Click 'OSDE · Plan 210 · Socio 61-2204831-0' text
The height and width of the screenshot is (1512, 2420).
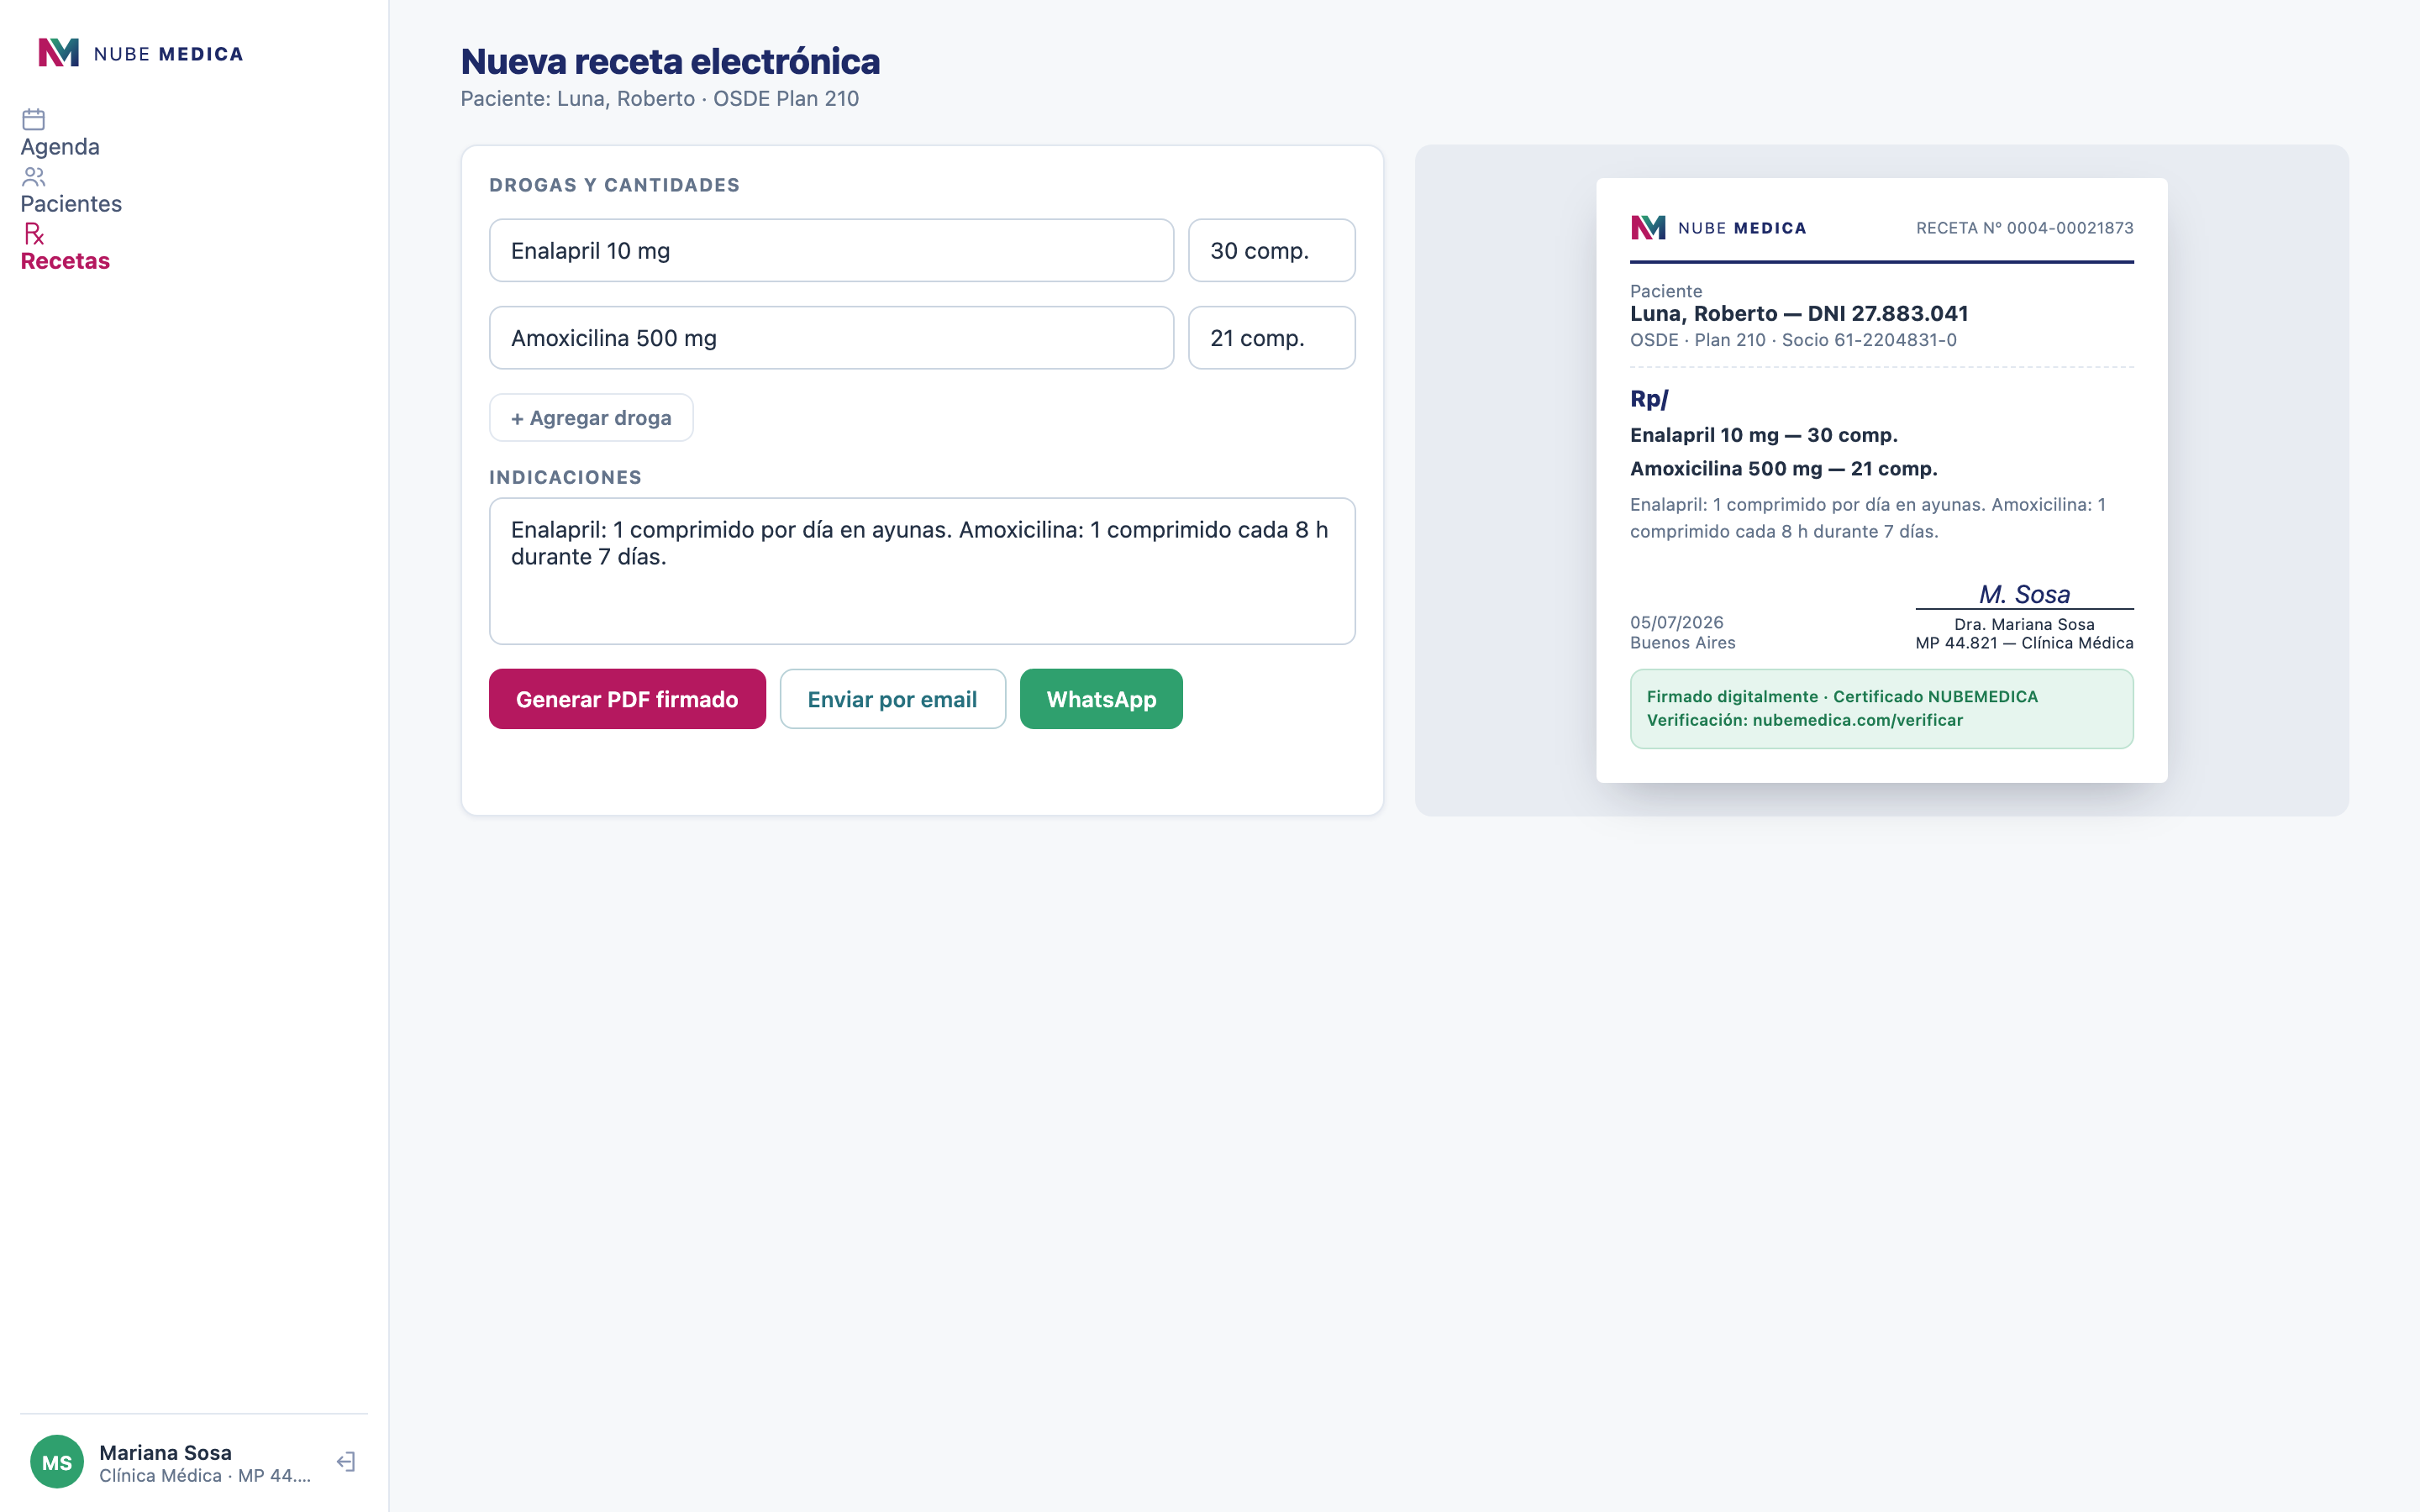pyautogui.click(x=1793, y=340)
